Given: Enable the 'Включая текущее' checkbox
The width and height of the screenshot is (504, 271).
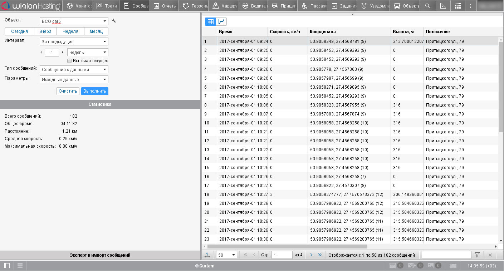Looking at the screenshot, I should click(x=69, y=61).
